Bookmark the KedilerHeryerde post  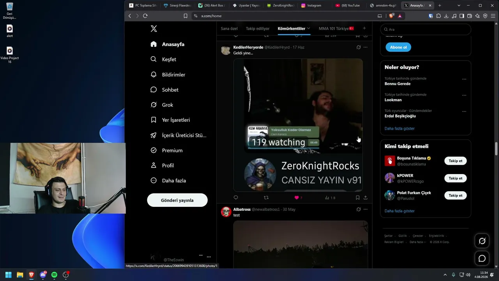click(357, 197)
